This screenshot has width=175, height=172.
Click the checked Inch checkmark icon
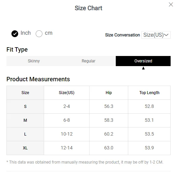(15, 34)
